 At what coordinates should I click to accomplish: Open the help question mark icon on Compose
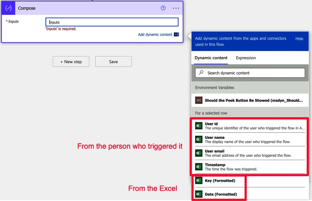(163, 8)
